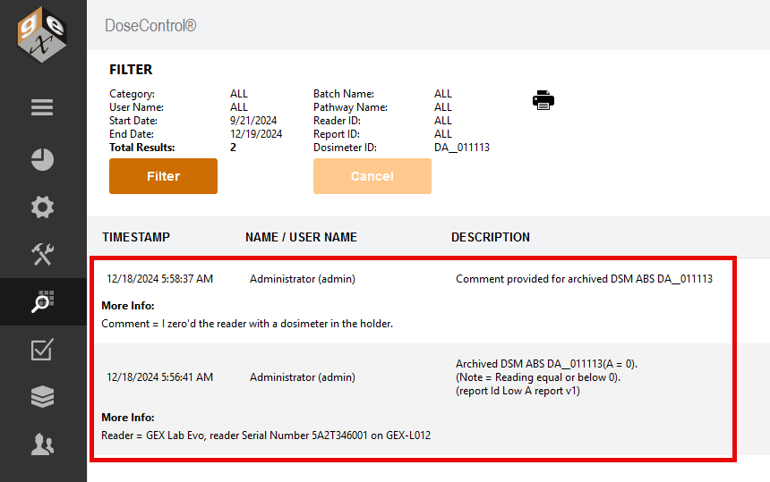Click the '(report Id Low A report v1)' line
The width and height of the screenshot is (770, 482).
click(518, 391)
